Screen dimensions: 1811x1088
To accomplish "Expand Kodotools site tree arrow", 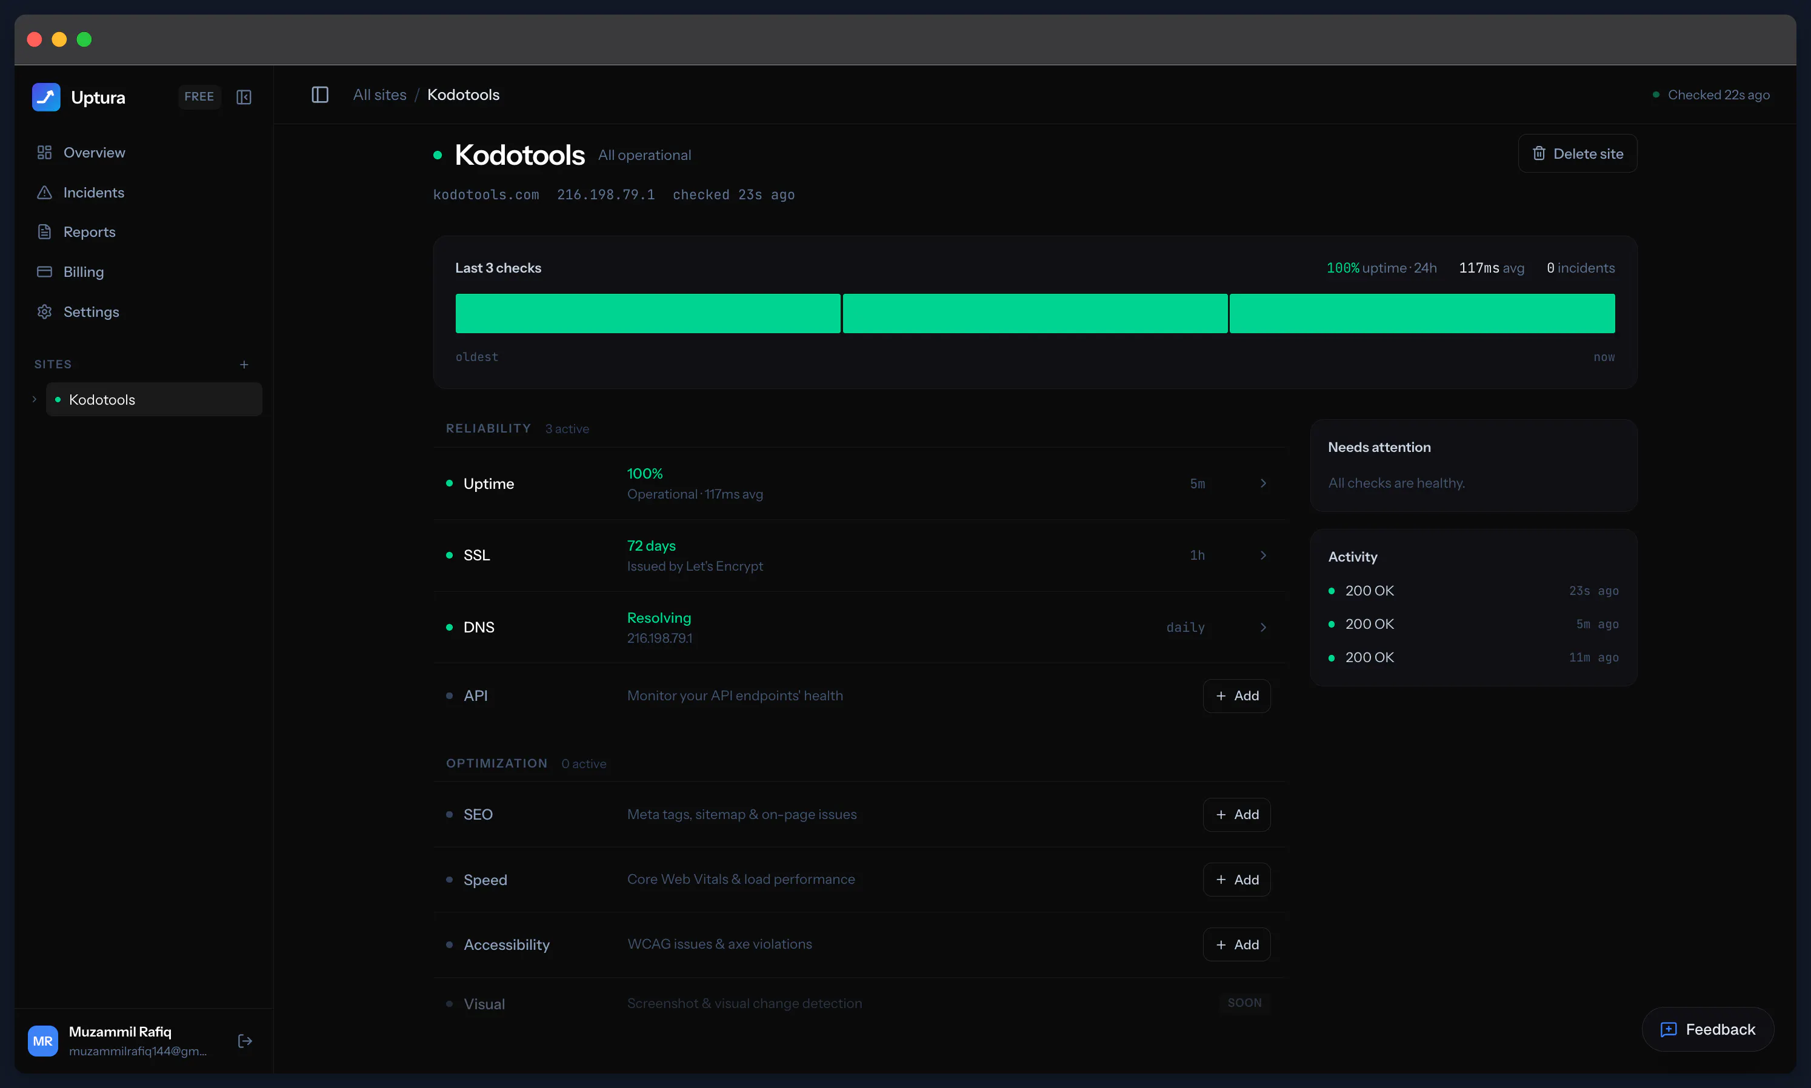I will [35, 400].
